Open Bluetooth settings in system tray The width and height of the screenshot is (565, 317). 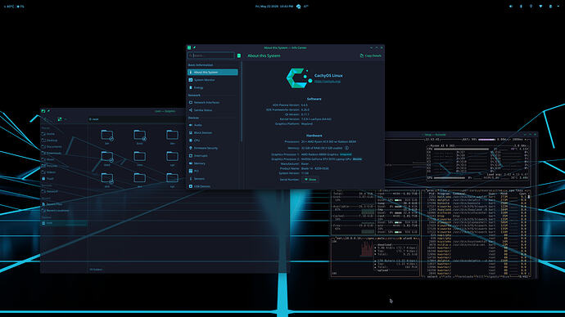pyautogui.click(x=521, y=6)
